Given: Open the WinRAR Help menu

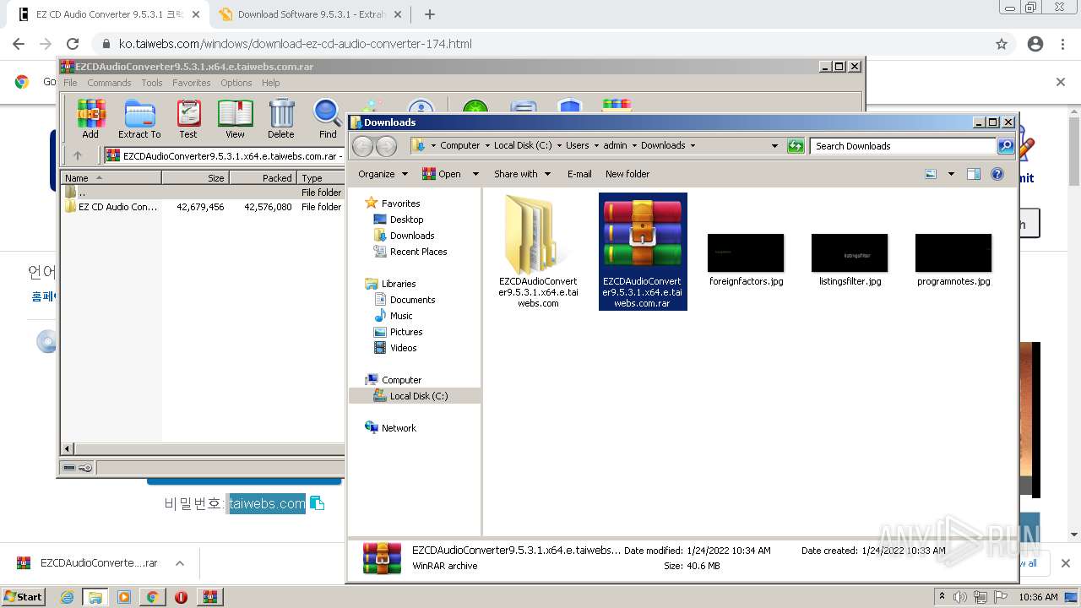Looking at the screenshot, I should tap(270, 83).
